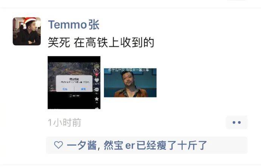The height and width of the screenshot is (167, 261).
Task: Tap the comment bubble icon inside first screenshot
Action: pos(97,90)
